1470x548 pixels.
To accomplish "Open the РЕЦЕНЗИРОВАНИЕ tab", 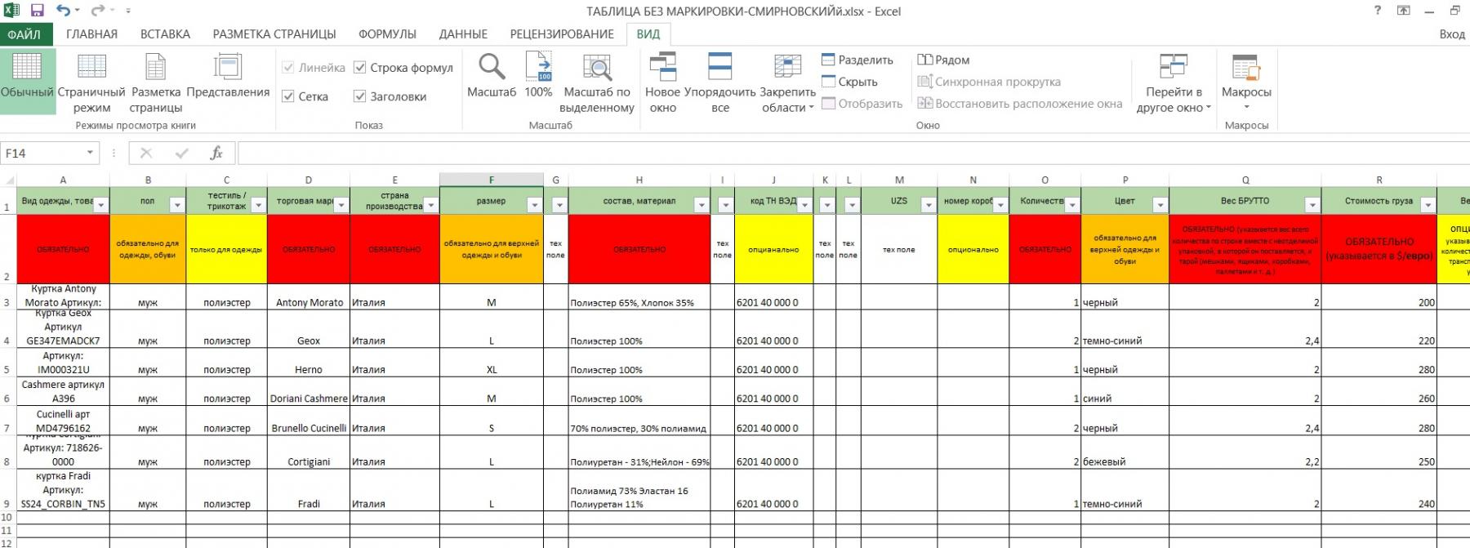I will pos(562,34).
